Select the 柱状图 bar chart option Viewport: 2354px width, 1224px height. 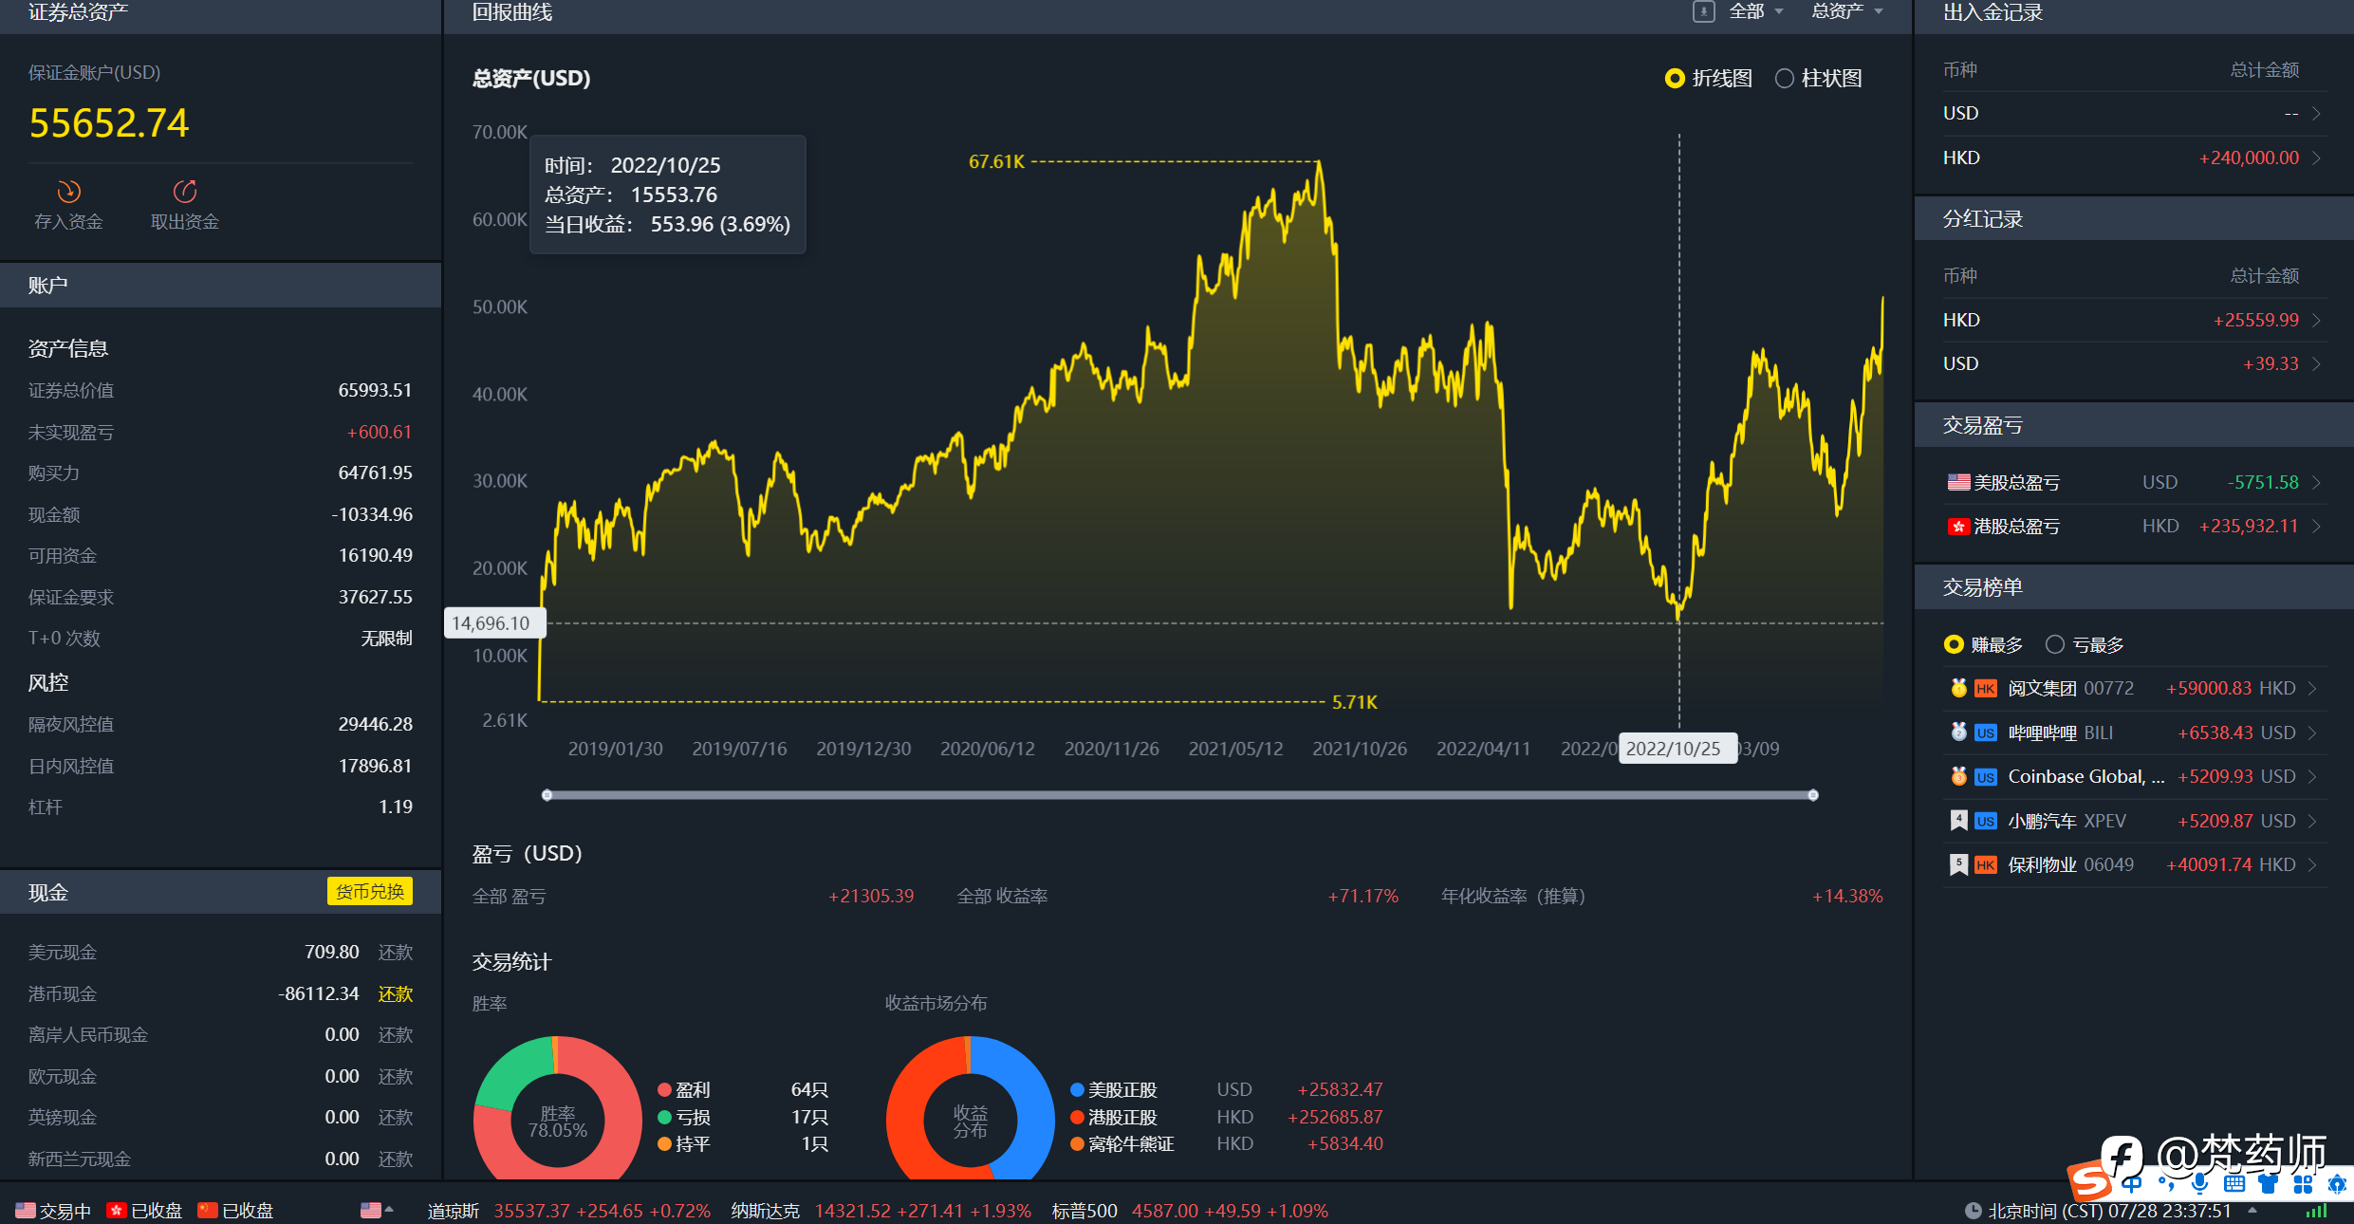(1818, 78)
